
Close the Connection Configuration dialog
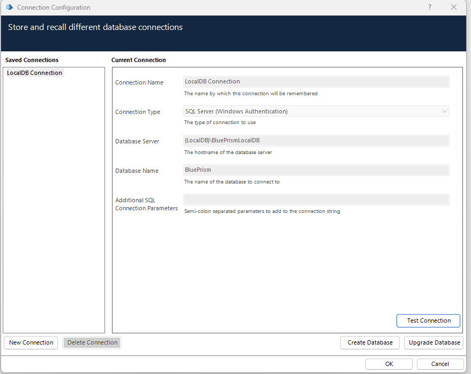454,7
